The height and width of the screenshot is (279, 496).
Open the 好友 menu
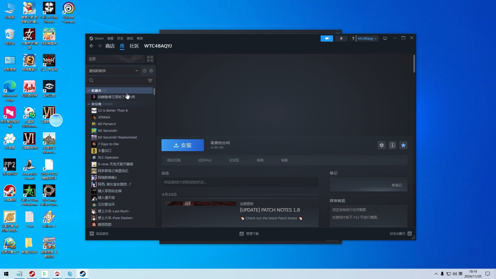click(120, 38)
